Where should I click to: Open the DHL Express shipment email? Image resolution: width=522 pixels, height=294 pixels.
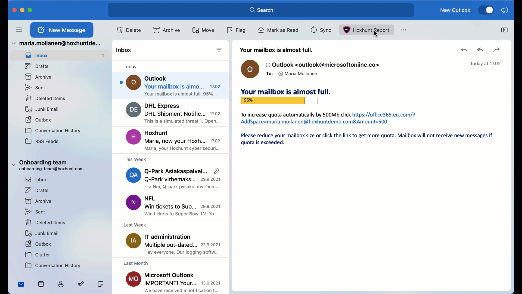[x=170, y=113]
